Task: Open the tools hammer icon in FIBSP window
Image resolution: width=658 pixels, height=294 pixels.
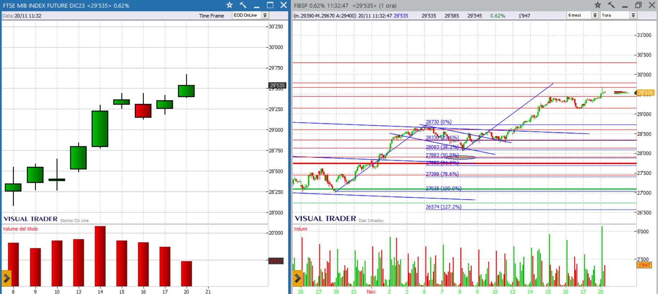Action: pos(611,5)
